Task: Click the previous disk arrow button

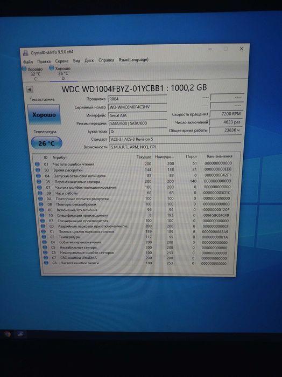Action: click(x=30, y=90)
